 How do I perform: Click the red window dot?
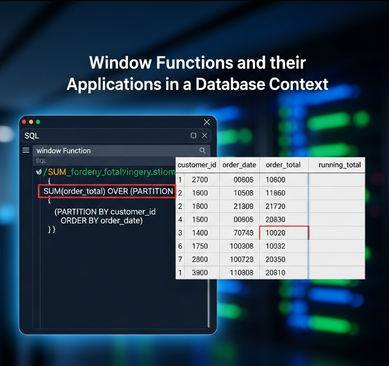pos(24,122)
